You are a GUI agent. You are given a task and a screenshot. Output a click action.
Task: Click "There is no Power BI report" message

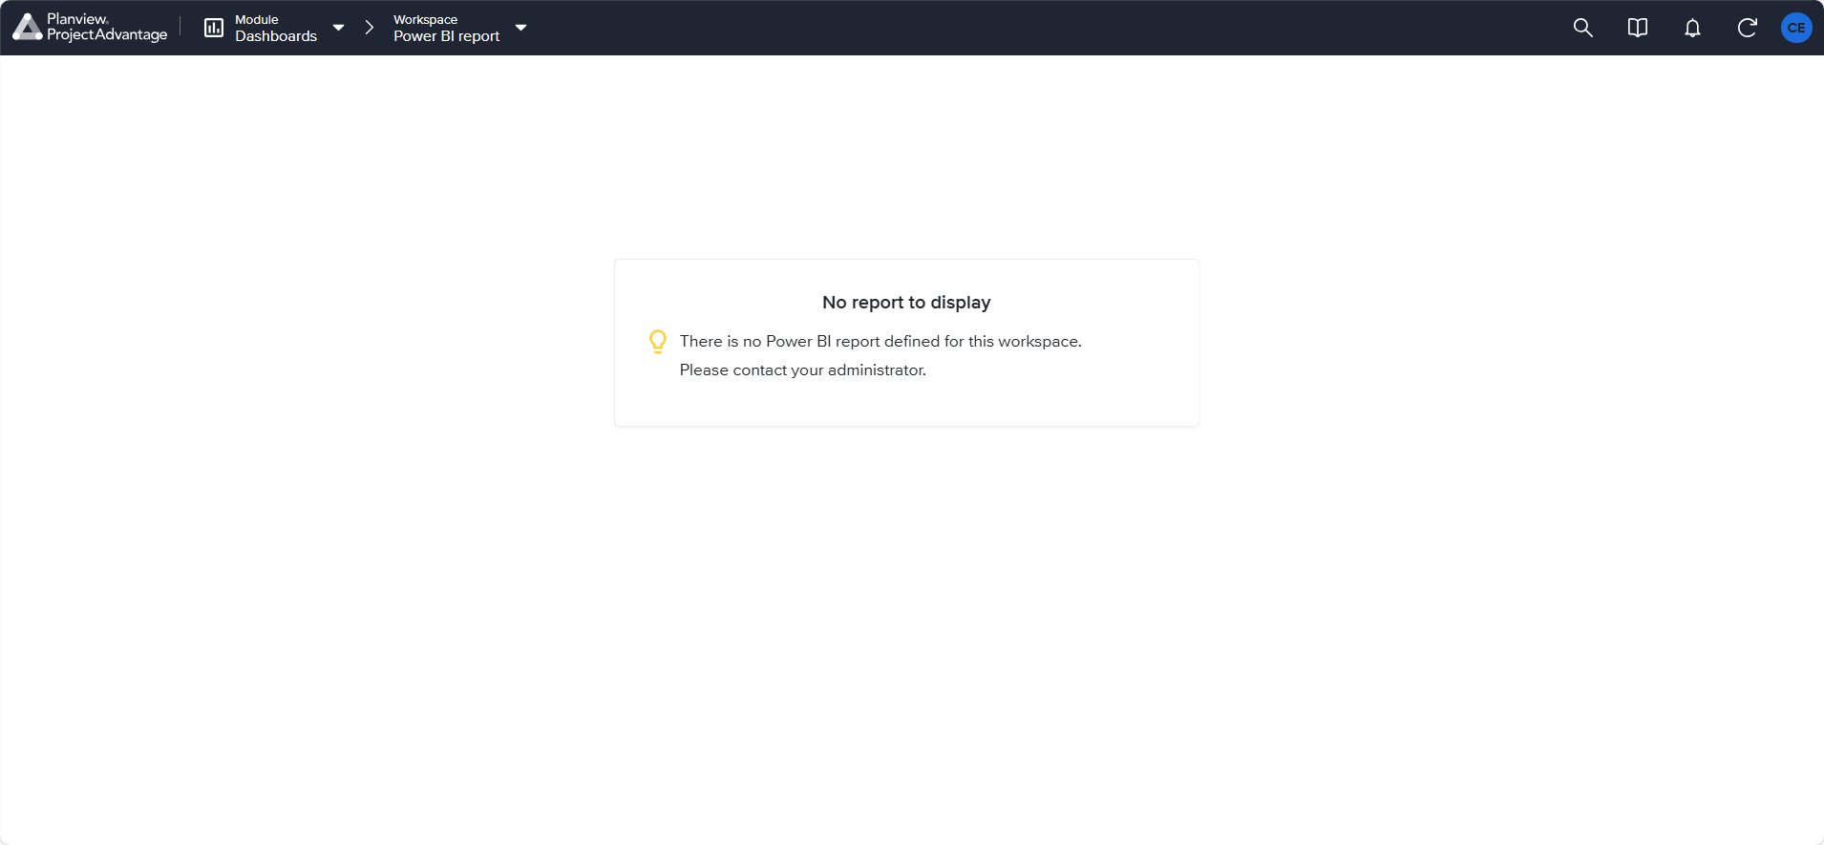[x=880, y=342]
